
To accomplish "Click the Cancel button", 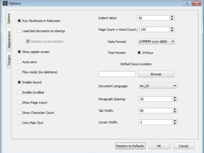I will 184,146.
